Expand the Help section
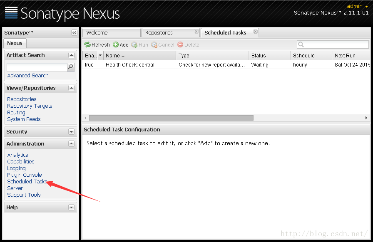The image size is (373, 242). pyautogui.click(x=71, y=207)
